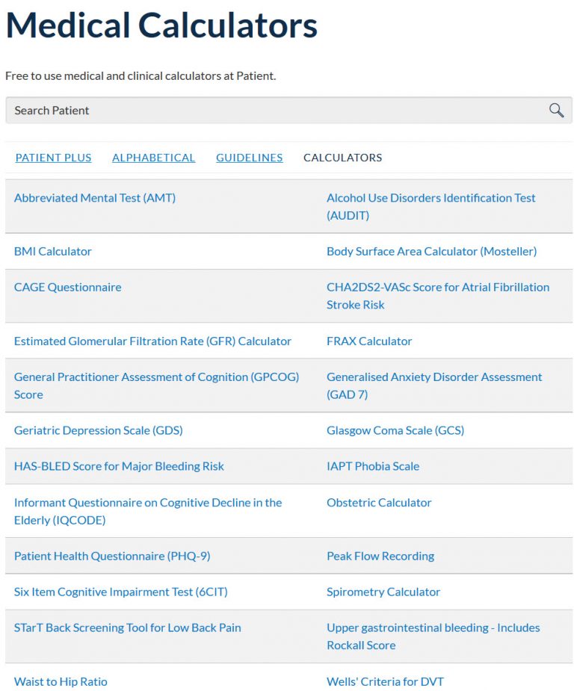The image size is (574, 691).
Task: Open the IAPT Phobia Scale
Action: (373, 466)
